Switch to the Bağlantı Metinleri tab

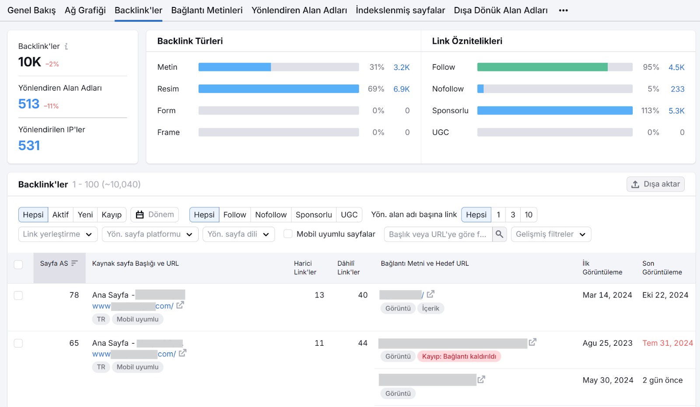click(x=207, y=11)
